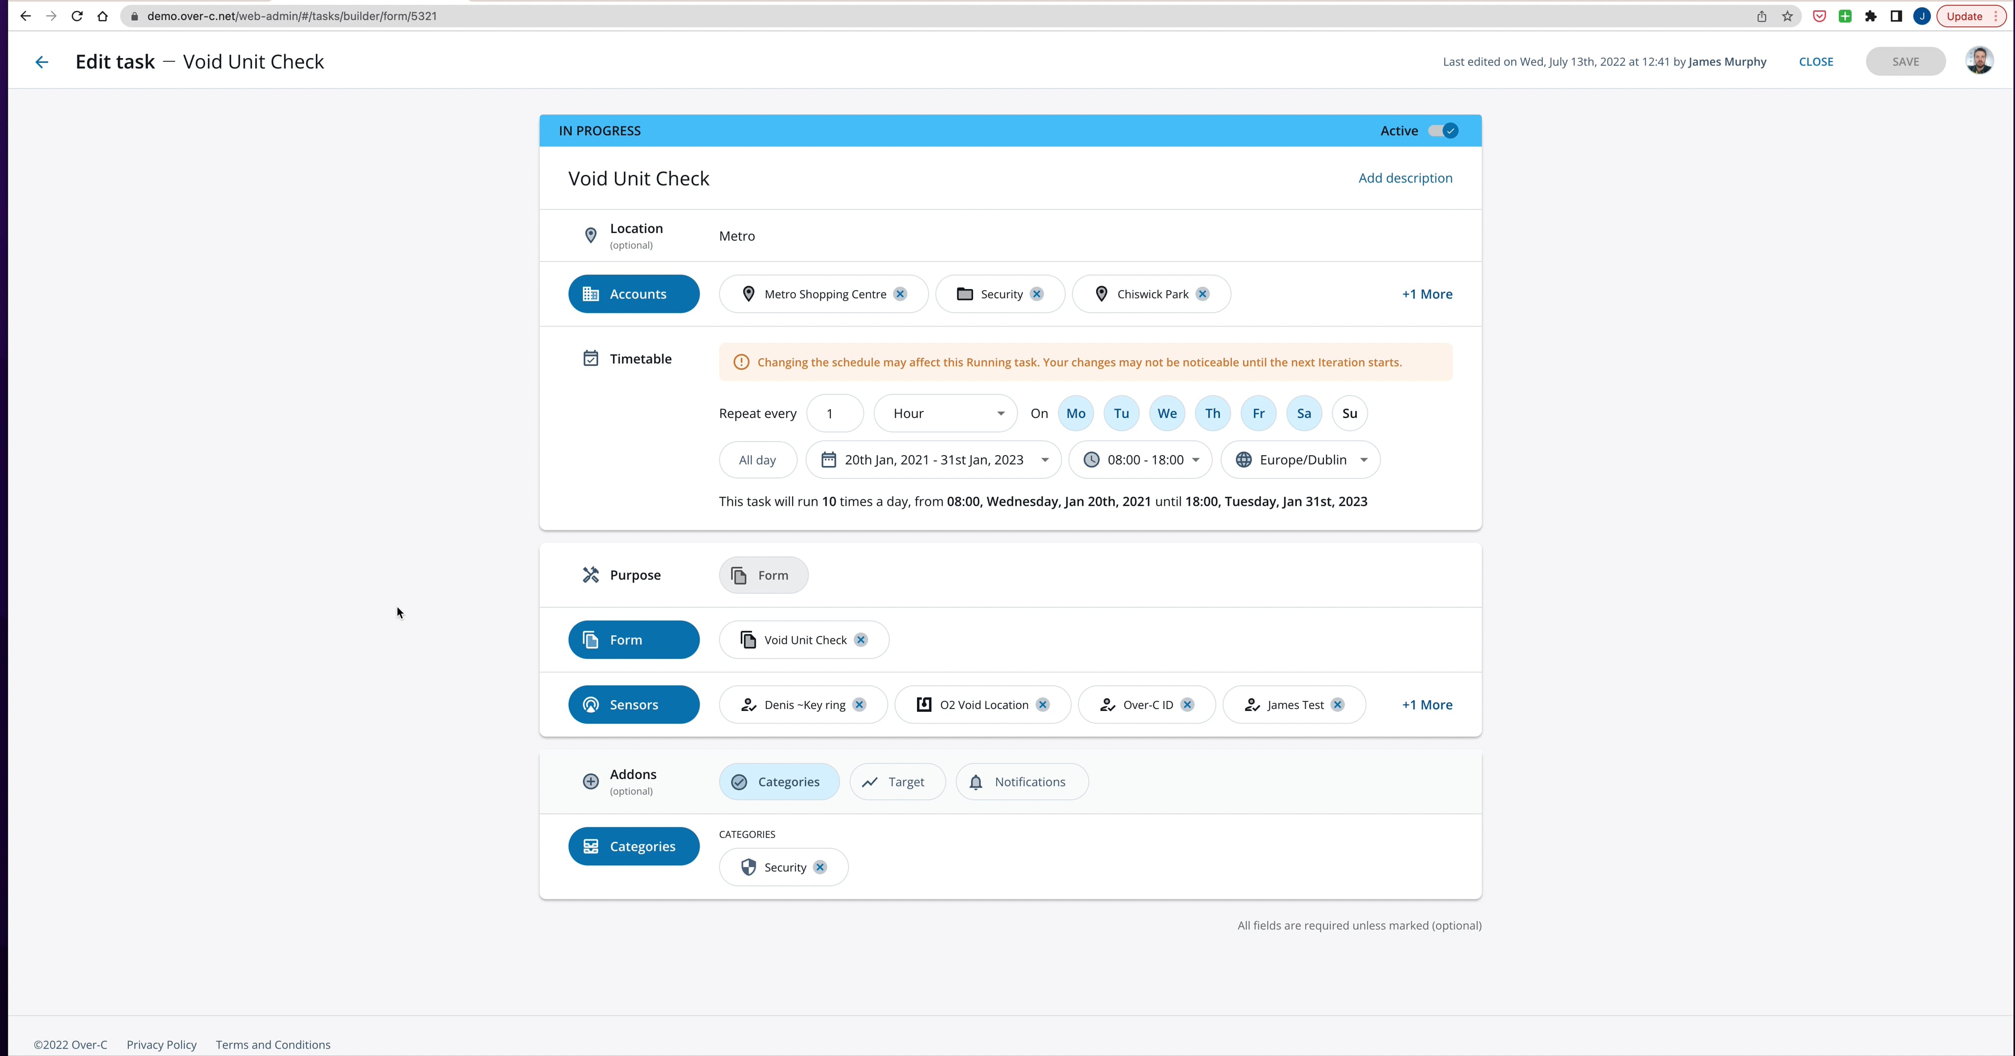Click the Addons plus icon
The image size is (2015, 1056).
590,782
